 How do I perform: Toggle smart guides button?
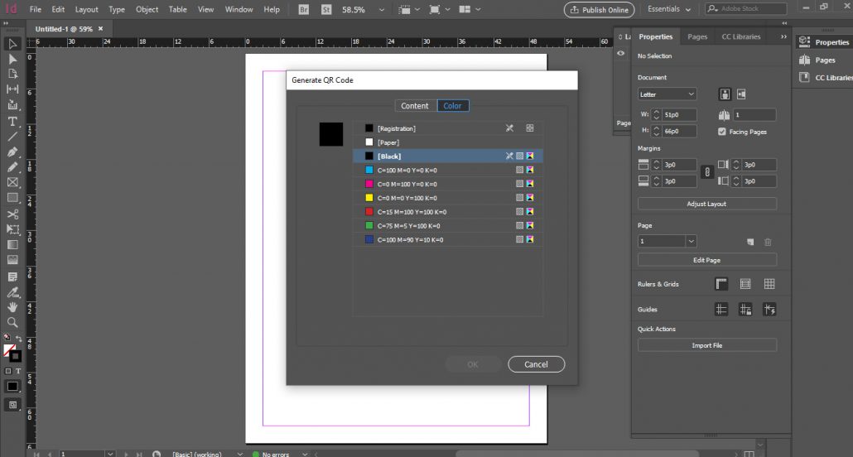(769, 309)
